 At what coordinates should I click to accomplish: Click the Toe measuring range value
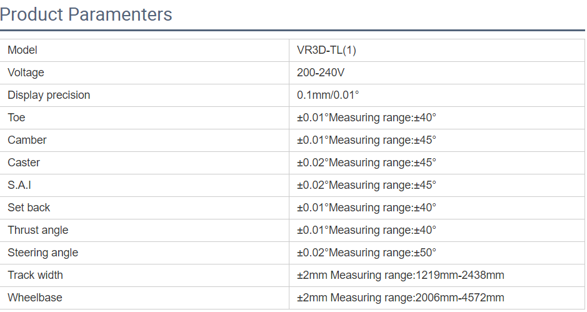click(366, 118)
